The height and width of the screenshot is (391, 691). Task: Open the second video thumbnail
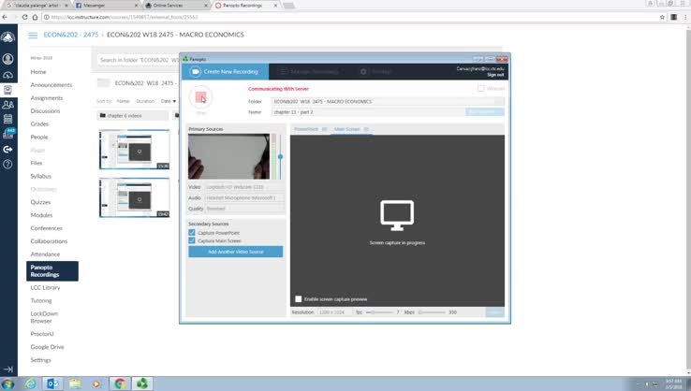(135, 197)
